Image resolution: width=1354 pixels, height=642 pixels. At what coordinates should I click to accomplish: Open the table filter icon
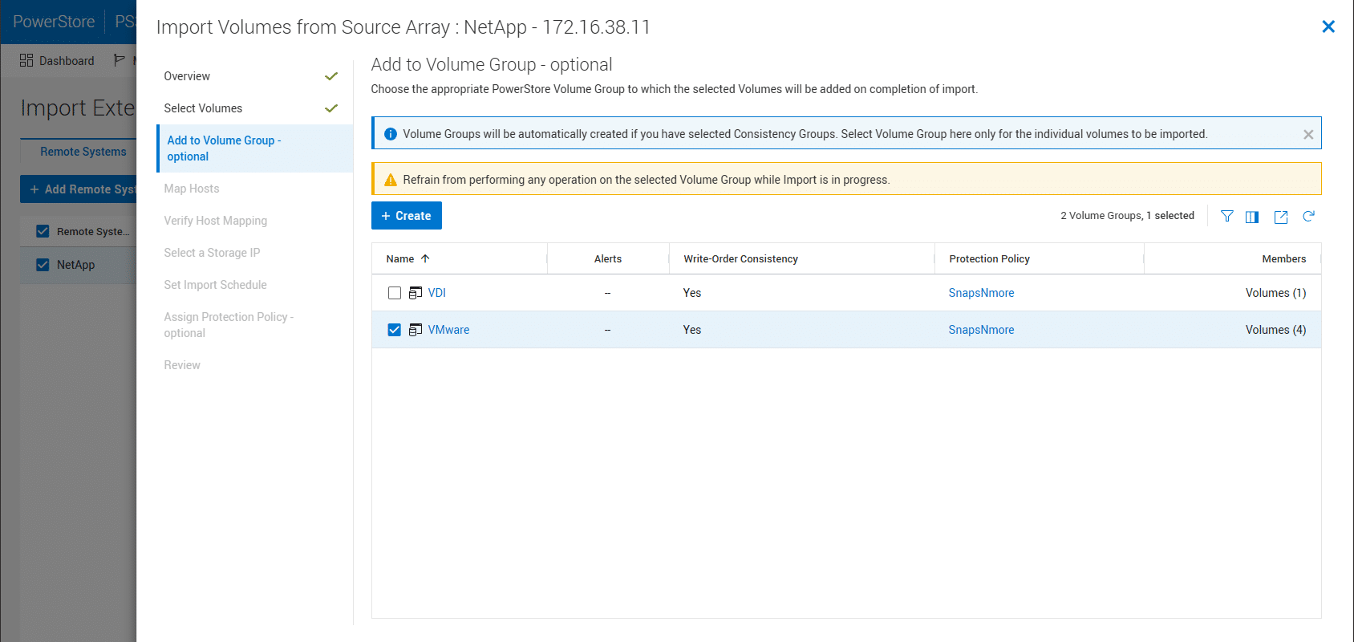[x=1227, y=216]
